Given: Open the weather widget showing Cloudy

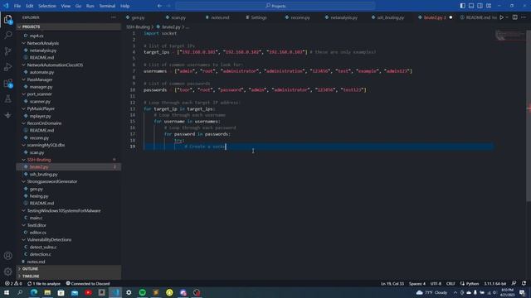Looking at the screenshot, I should pyautogui.click(x=432, y=292).
